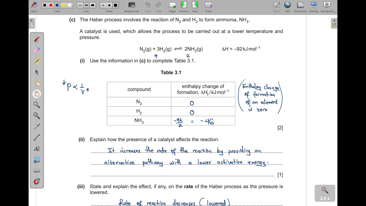Select the arrow Selector tool
The width and height of the screenshot is (366, 206).
pyautogui.click(x=37, y=72)
